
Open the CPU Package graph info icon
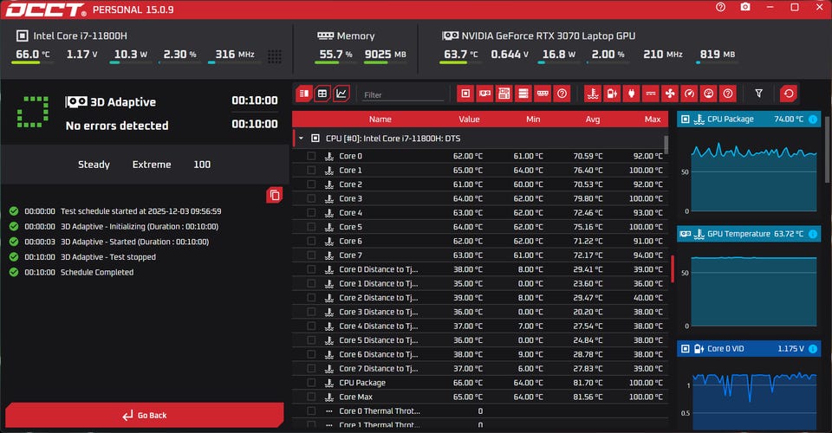[812, 119]
